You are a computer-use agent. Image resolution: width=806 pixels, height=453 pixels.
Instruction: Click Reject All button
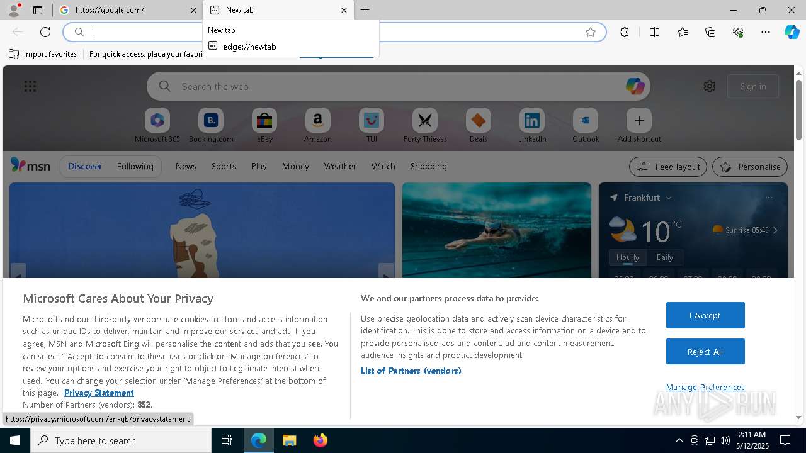pos(705,352)
